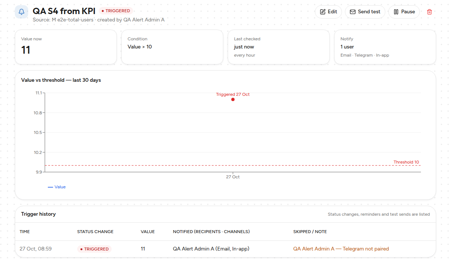Screen dimensions: 451x259
Task: Click the SKIPPED / NOTE column header
Action: click(310, 232)
